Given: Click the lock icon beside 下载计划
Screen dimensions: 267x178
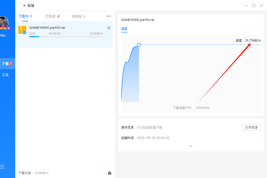Looking at the screenshot, I should tap(110, 173).
